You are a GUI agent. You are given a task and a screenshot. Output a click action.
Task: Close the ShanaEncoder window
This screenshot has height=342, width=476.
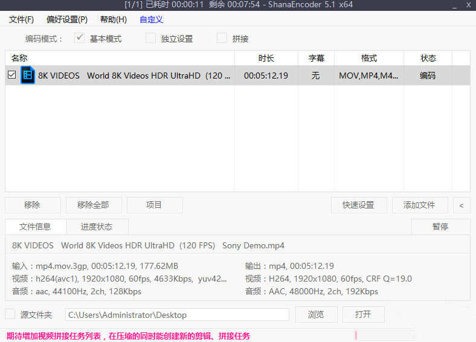click(468, 5)
